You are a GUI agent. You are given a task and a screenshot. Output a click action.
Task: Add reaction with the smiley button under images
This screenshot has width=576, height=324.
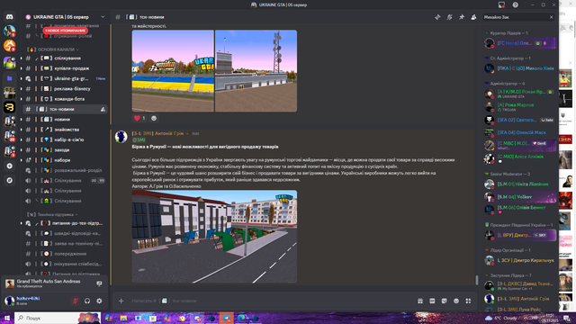[154, 118]
